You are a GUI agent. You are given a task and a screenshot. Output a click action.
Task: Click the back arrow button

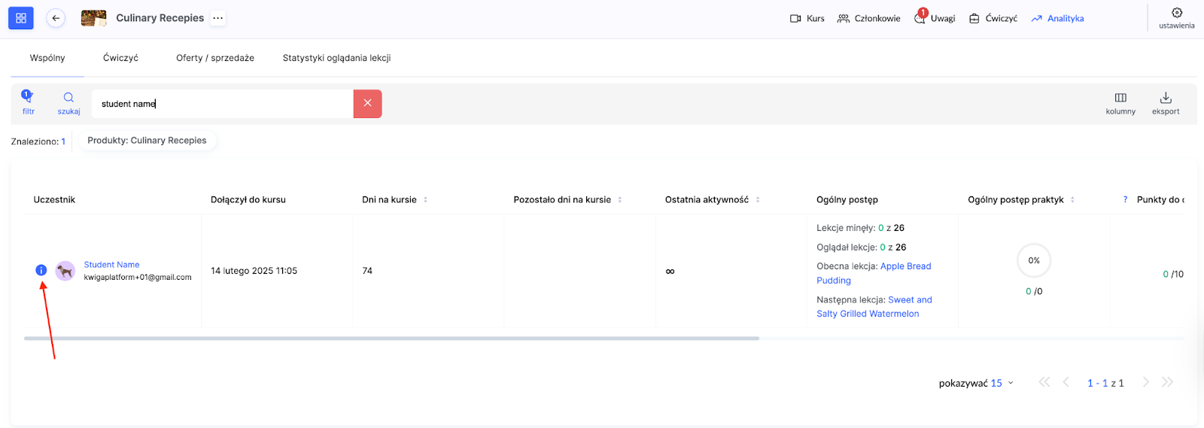click(56, 18)
